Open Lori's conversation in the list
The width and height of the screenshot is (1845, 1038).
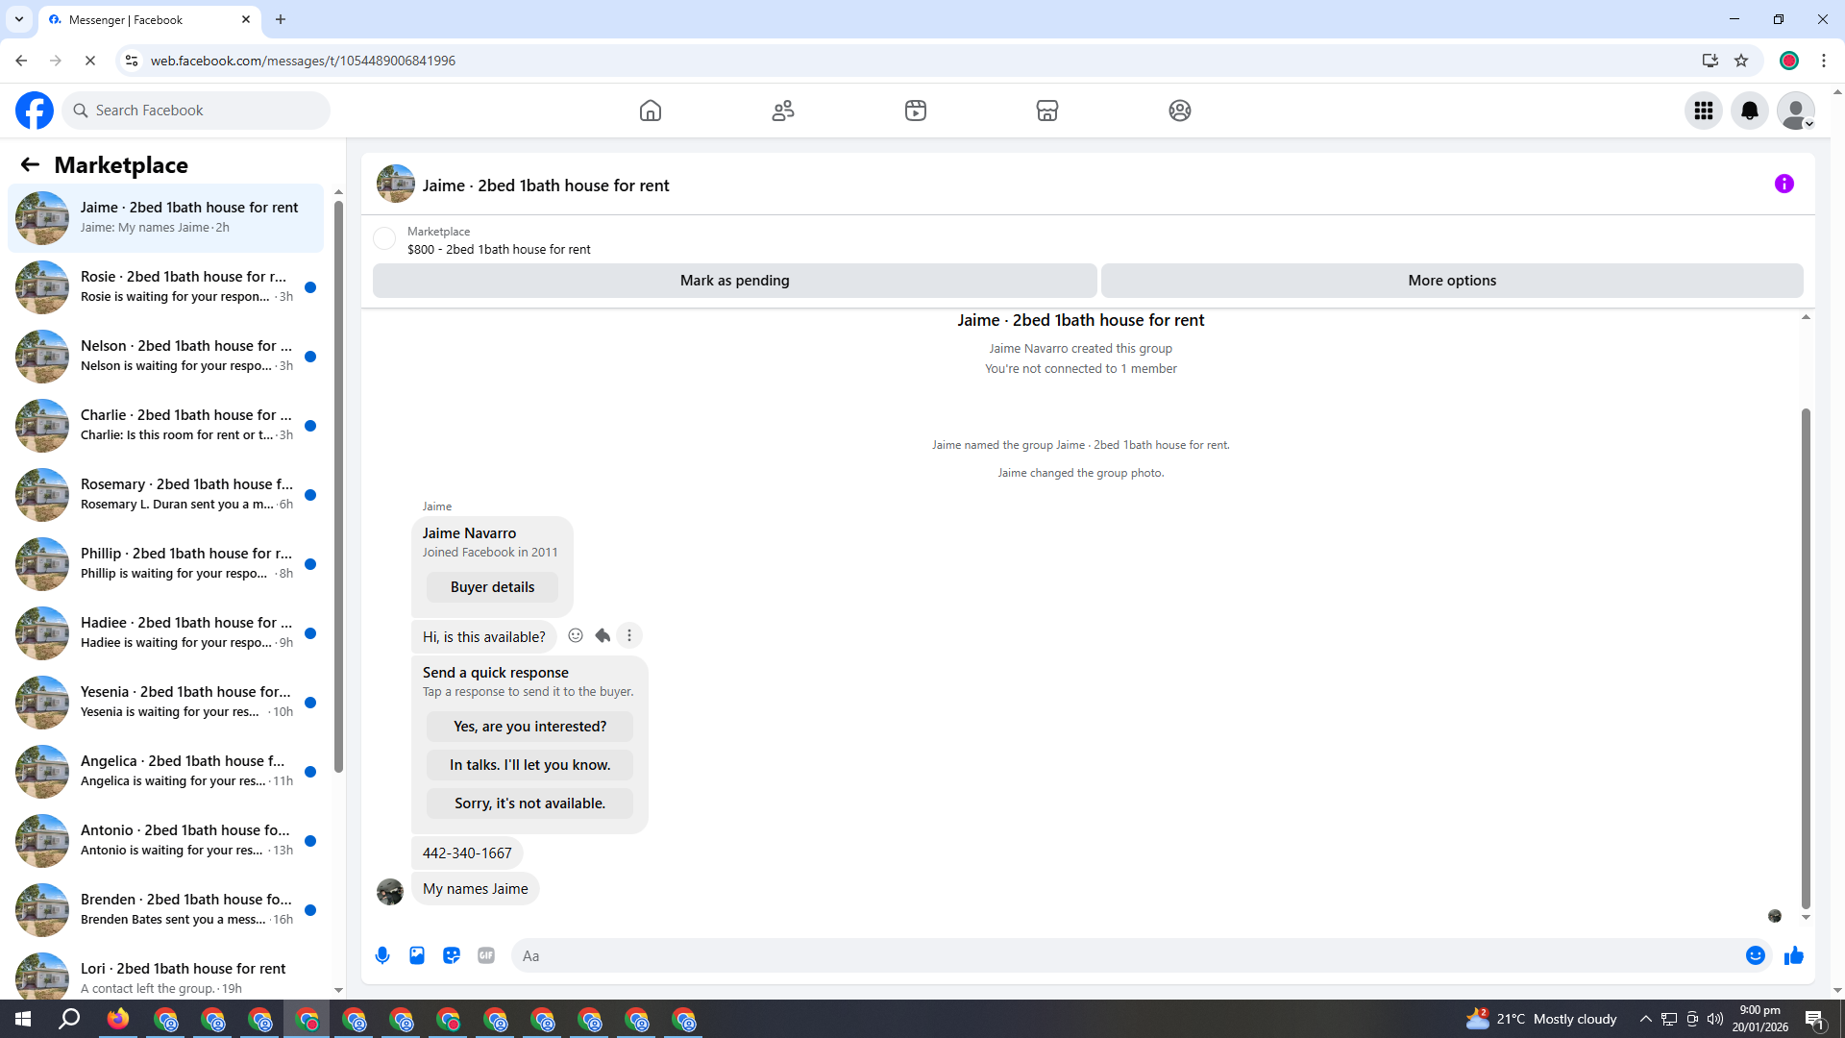166,973
